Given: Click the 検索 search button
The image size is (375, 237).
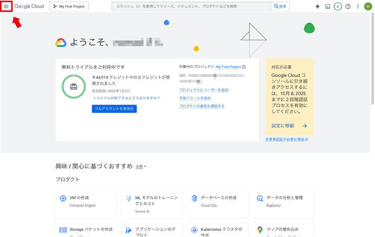Looking at the screenshot, I should (x=280, y=7).
